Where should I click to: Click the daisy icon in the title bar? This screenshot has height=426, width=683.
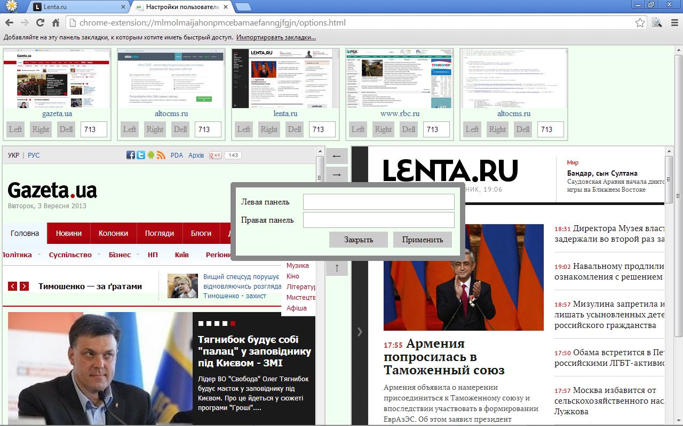(11, 6)
